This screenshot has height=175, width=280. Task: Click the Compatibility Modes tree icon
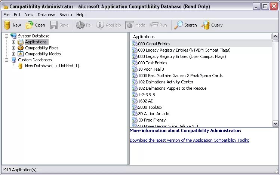point(20,54)
